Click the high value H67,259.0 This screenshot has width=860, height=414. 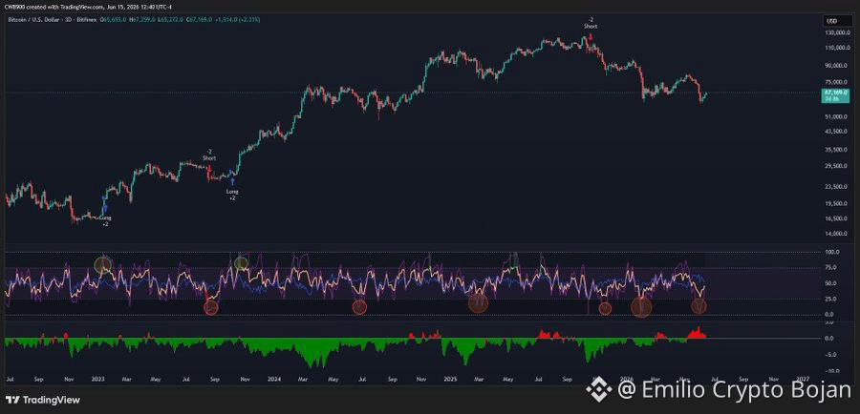coord(141,20)
